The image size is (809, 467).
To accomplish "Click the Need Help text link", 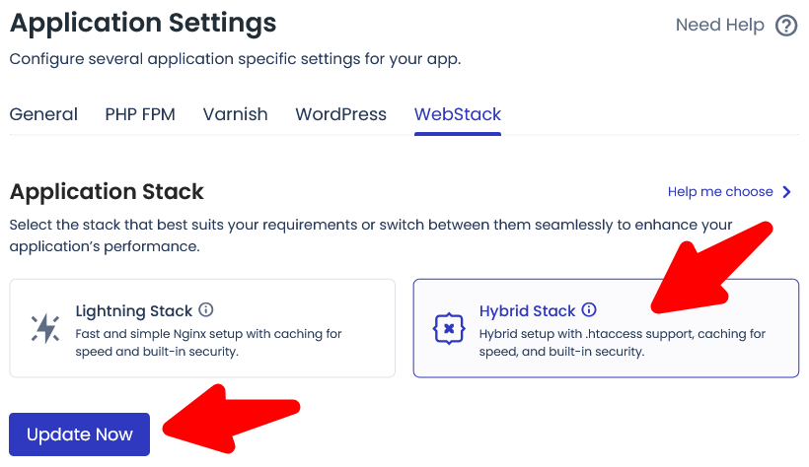I will click(719, 26).
